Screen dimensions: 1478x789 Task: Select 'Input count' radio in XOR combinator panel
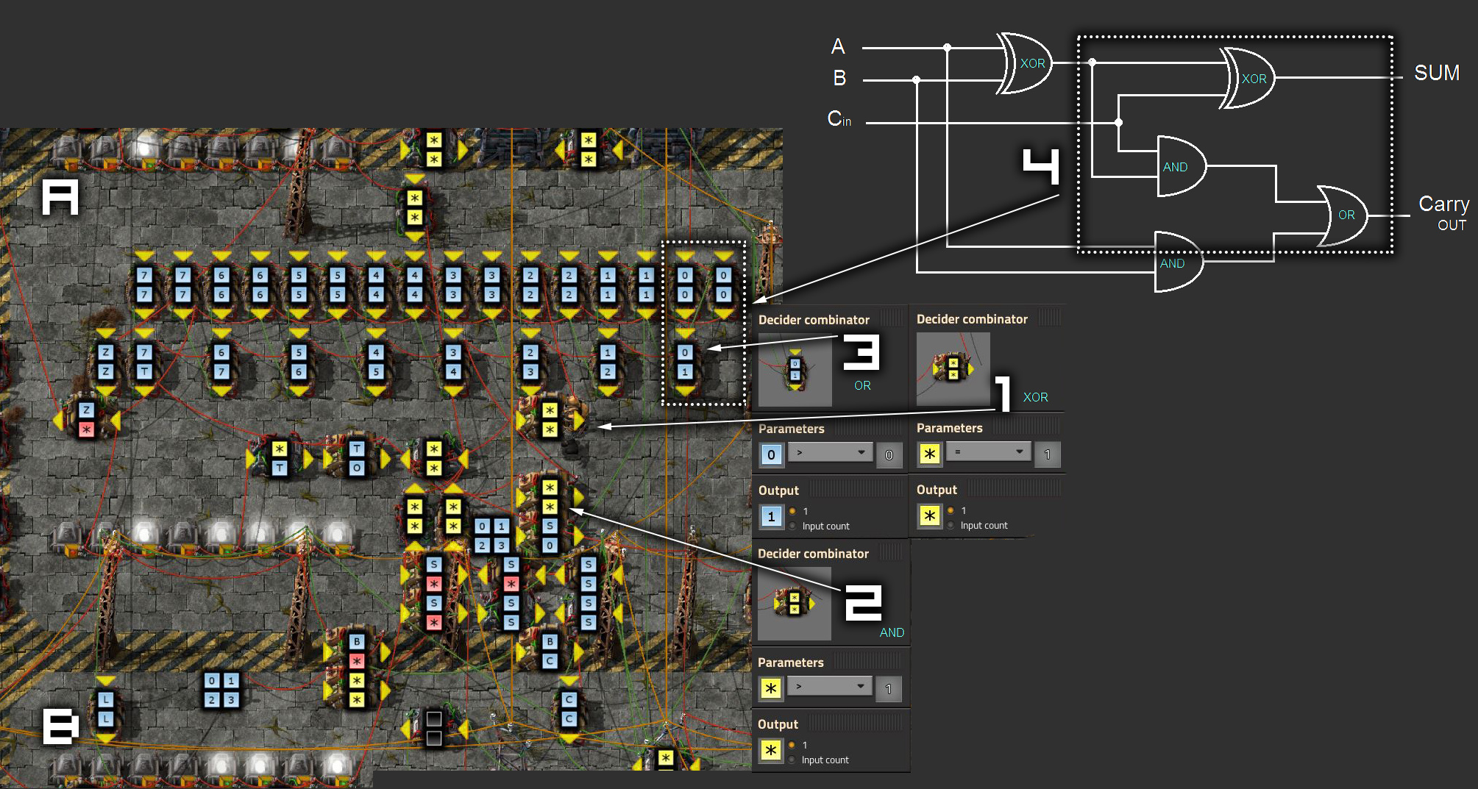tap(951, 525)
